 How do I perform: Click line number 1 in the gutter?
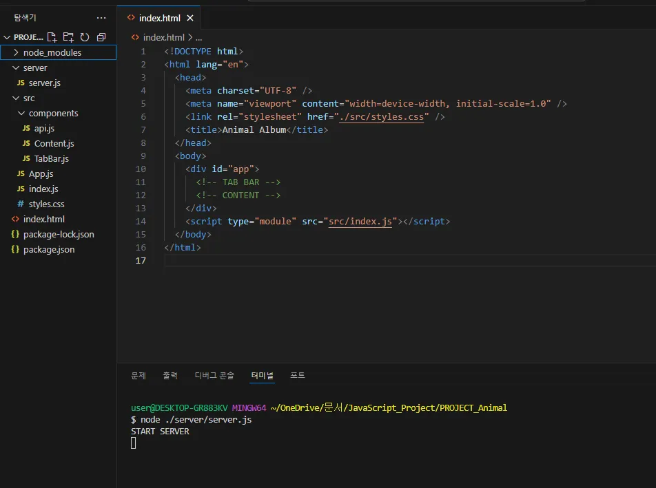point(143,51)
